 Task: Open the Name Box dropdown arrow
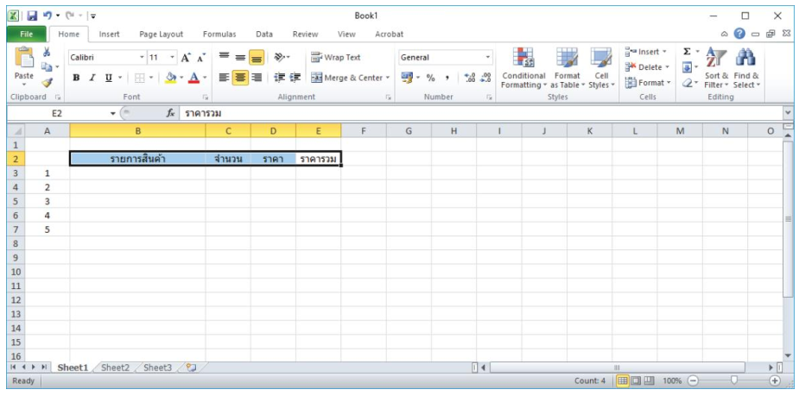click(112, 113)
